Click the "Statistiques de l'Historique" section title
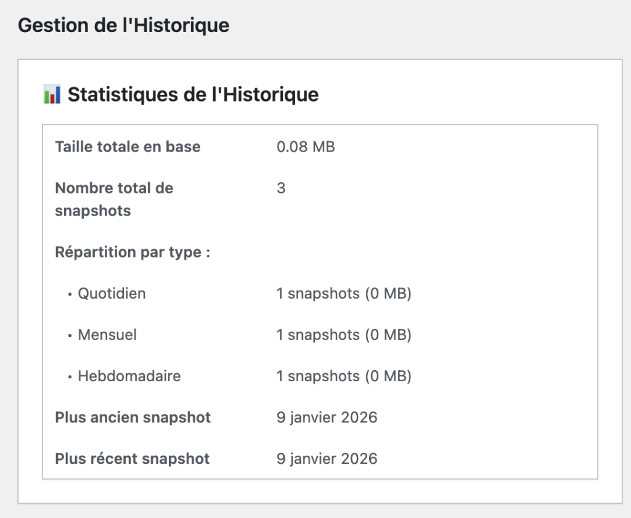 coord(193,95)
